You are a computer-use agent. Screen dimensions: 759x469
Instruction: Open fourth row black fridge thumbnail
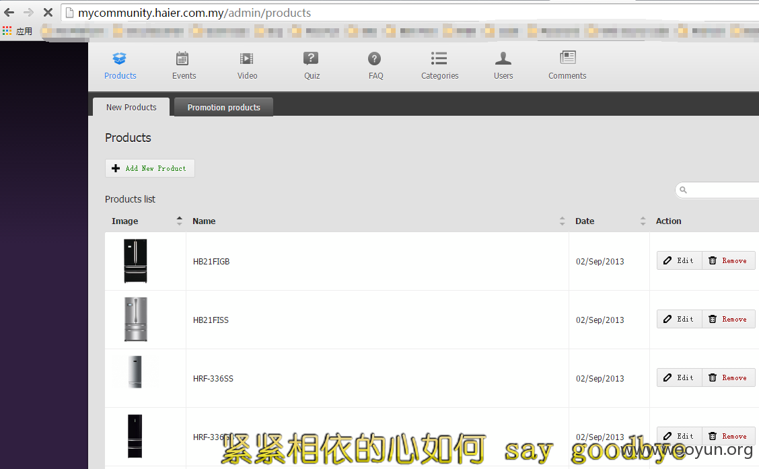[x=135, y=436]
